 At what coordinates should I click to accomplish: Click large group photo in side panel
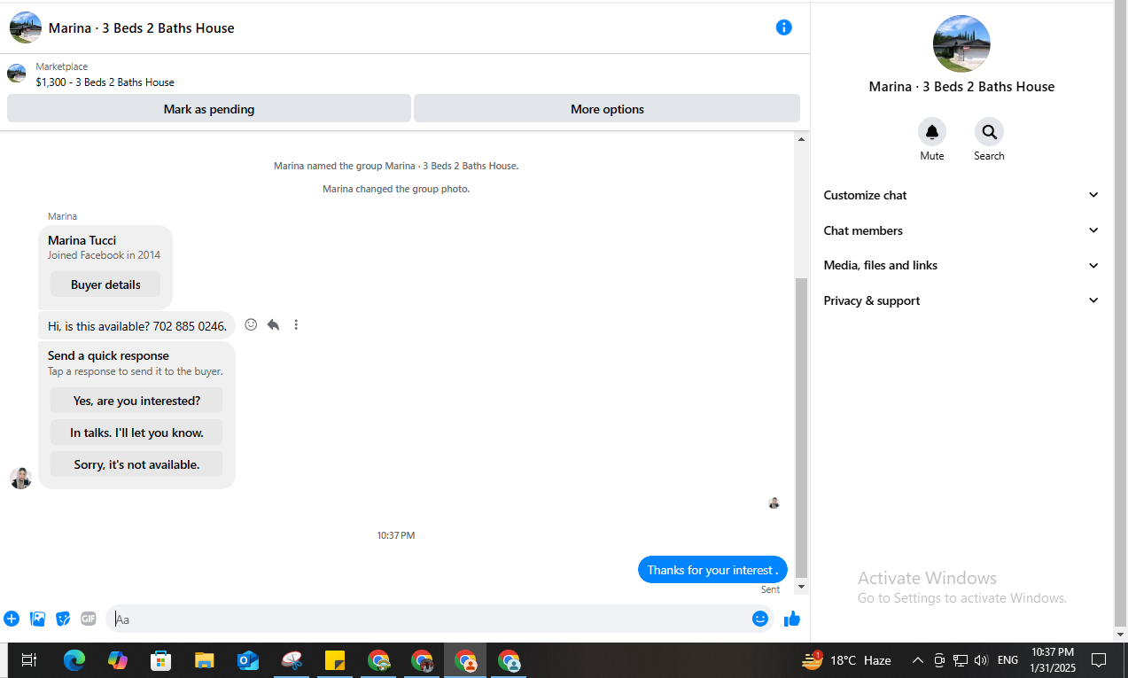click(x=961, y=43)
